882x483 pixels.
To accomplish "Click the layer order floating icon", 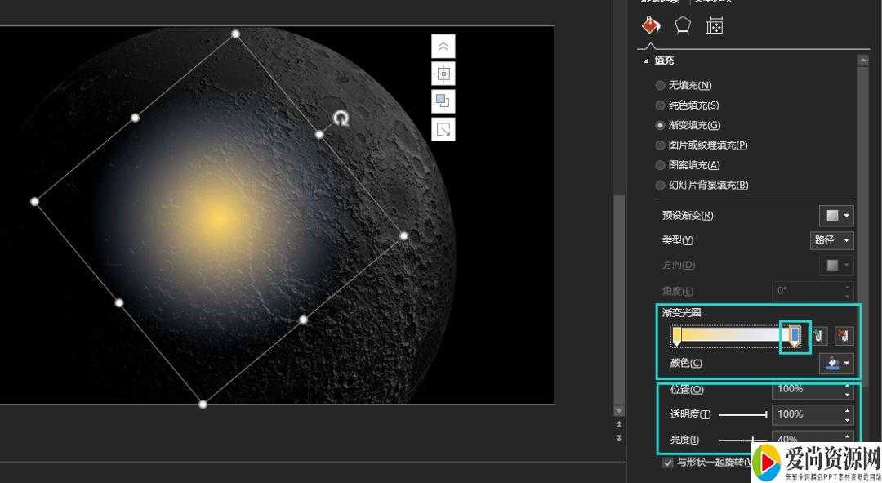I will [x=443, y=101].
